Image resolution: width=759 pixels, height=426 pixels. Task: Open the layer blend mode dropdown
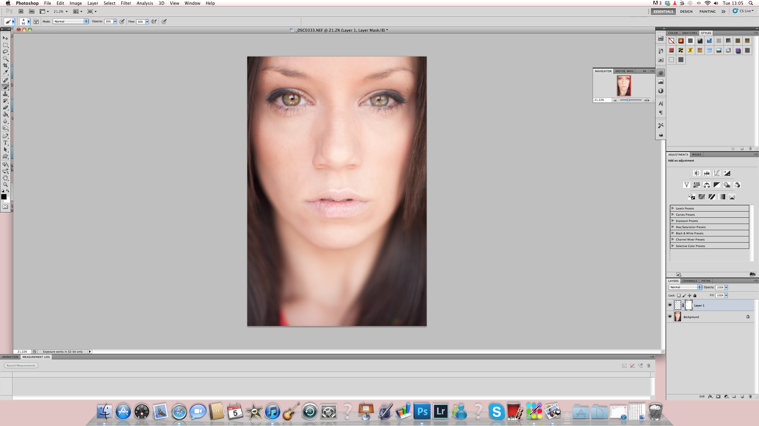pyautogui.click(x=685, y=287)
